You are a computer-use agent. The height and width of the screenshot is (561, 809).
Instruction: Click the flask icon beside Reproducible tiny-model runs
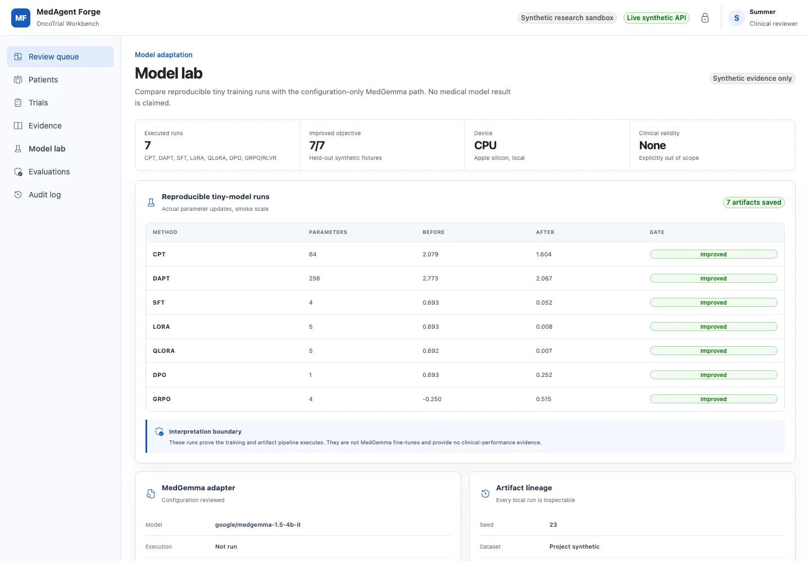click(151, 203)
